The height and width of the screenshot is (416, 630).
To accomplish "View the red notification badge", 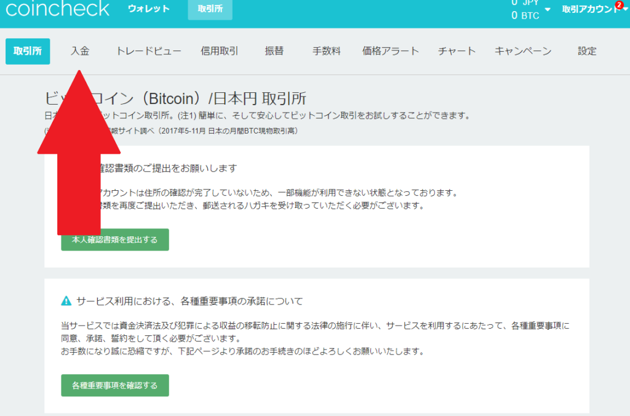I will tap(619, 5).
